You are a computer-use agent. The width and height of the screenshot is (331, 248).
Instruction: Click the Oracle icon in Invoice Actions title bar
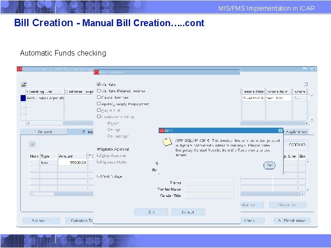click(x=97, y=73)
